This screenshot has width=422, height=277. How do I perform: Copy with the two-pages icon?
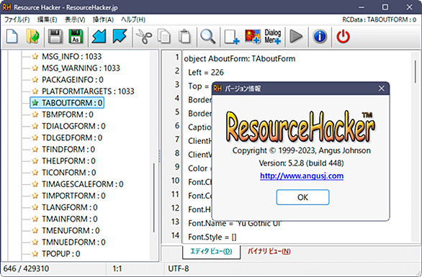coord(164,36)
